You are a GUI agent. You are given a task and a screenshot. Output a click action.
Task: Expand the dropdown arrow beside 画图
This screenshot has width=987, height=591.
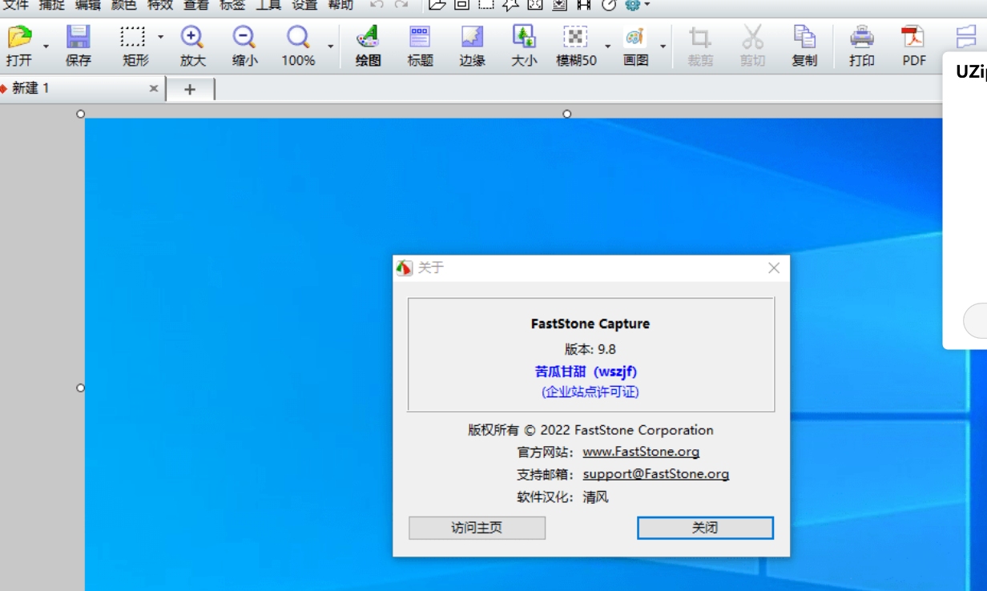click(663, 46)
